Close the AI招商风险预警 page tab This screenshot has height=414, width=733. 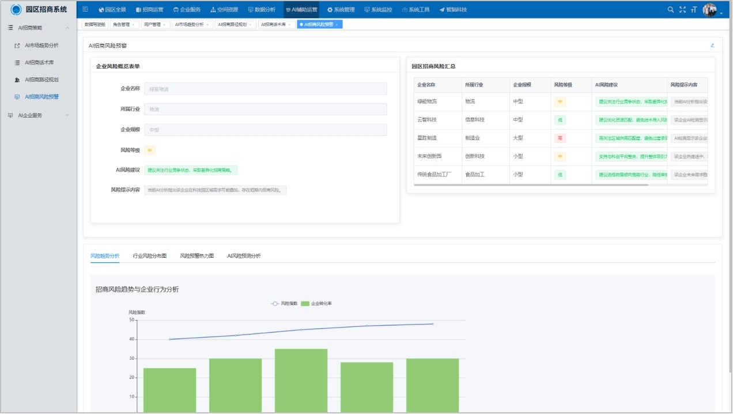click(x=337, y=24)
